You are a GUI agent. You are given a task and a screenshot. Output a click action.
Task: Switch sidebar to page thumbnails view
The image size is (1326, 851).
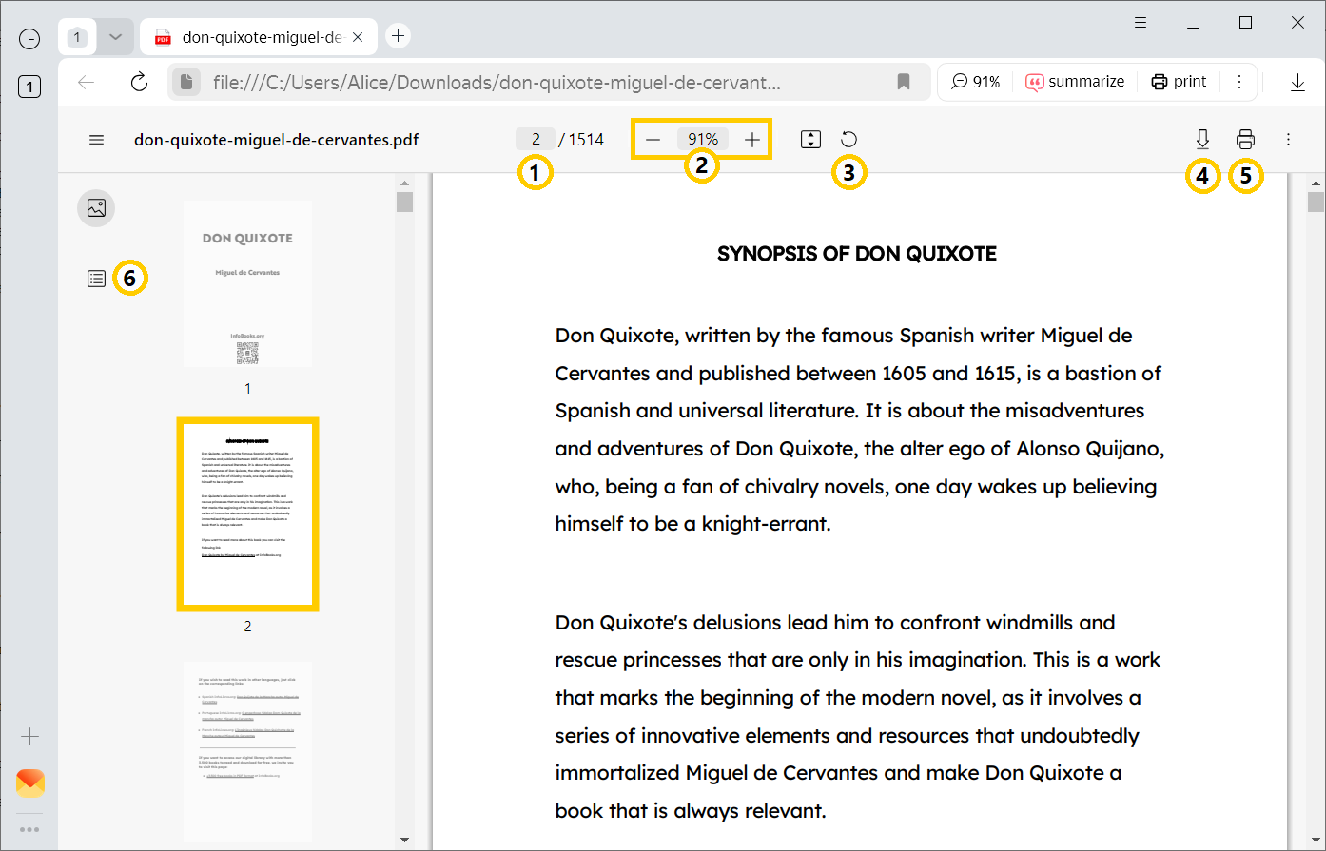tap(95, 207)
